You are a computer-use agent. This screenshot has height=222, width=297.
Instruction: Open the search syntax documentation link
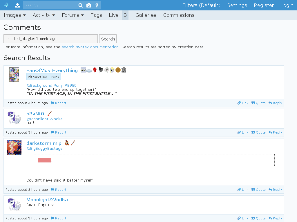coord(90,47)
